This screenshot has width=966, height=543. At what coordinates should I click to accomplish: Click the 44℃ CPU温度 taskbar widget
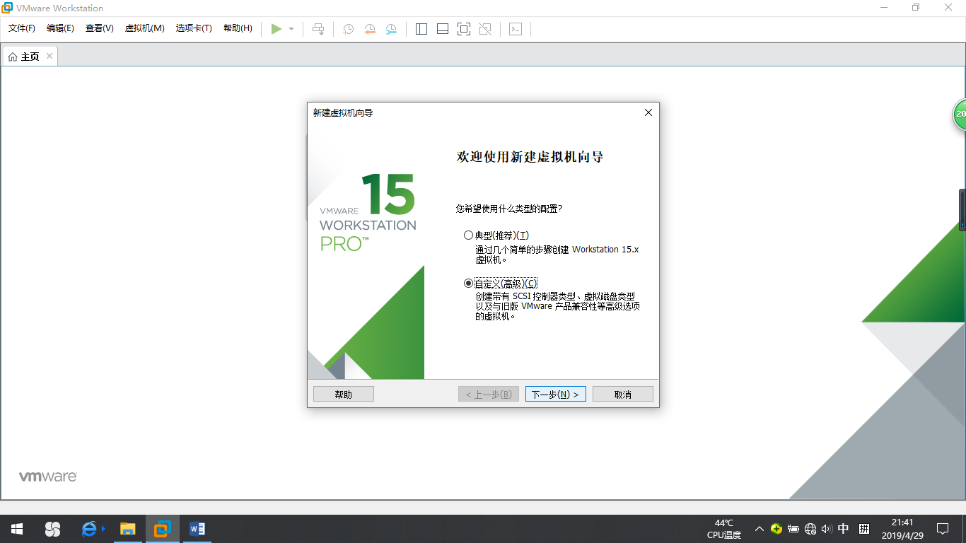pyautogui.click(x=724, y=529)
